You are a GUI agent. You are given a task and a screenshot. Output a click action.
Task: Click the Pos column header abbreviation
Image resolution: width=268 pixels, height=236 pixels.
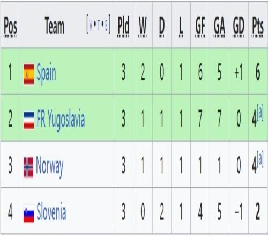tap(10, 26)
